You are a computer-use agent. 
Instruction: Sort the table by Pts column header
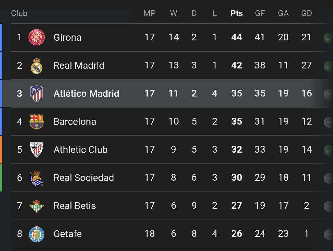(x=236, y=13)
